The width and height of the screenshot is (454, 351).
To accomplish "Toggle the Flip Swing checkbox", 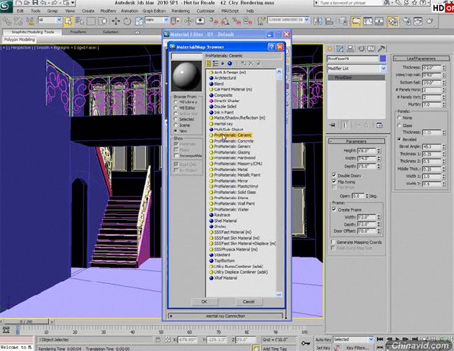I will pyautogui.click(x=334, y=181).
